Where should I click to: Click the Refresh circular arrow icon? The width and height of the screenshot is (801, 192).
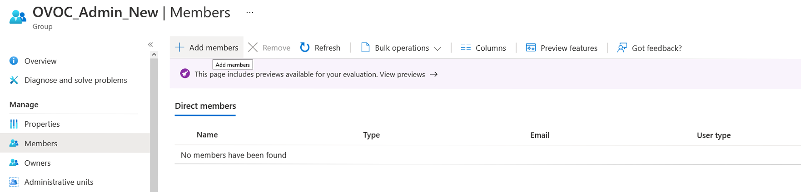click(x=305, y=48)
